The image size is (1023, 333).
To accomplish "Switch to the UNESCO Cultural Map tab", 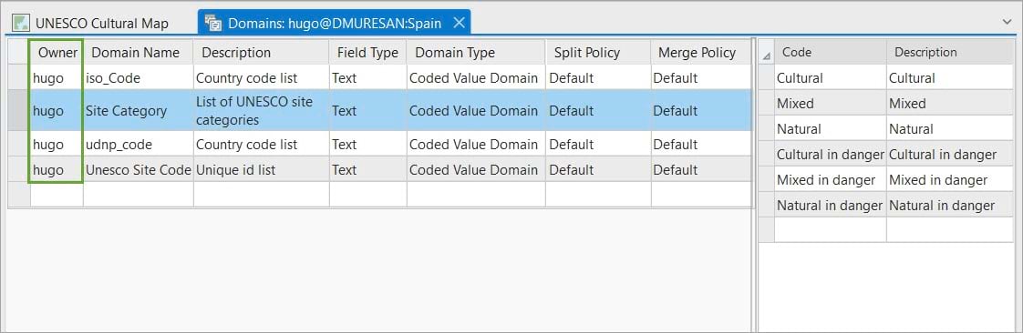I will [x=91, y=24].
